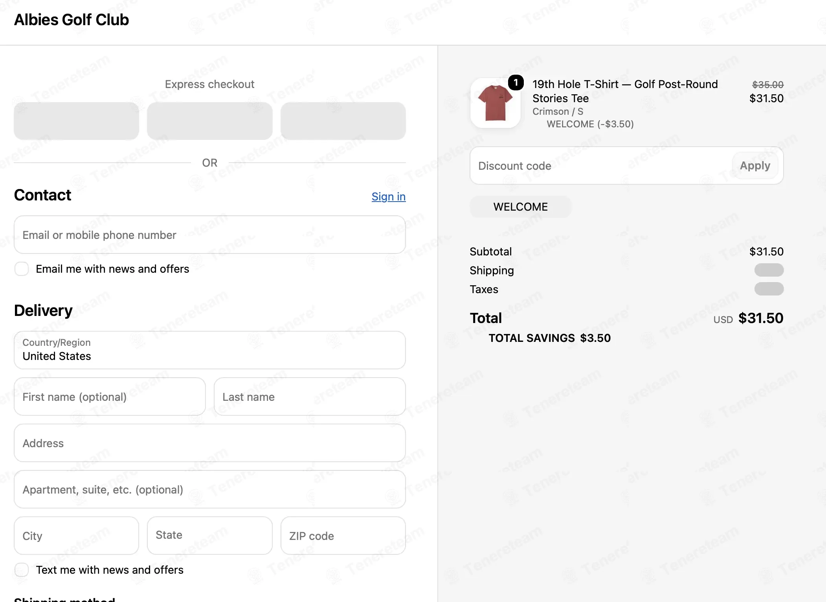The height and width of the screenshot is (602, 826).
Task: Click the struck-through $35.00 price
Action: pos(767,84)
